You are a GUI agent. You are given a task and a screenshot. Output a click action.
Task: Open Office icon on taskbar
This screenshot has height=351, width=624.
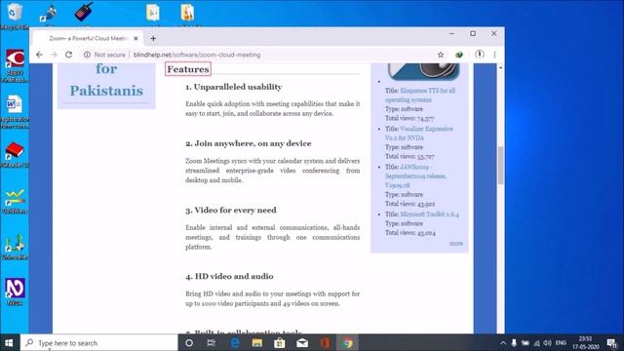325,342
